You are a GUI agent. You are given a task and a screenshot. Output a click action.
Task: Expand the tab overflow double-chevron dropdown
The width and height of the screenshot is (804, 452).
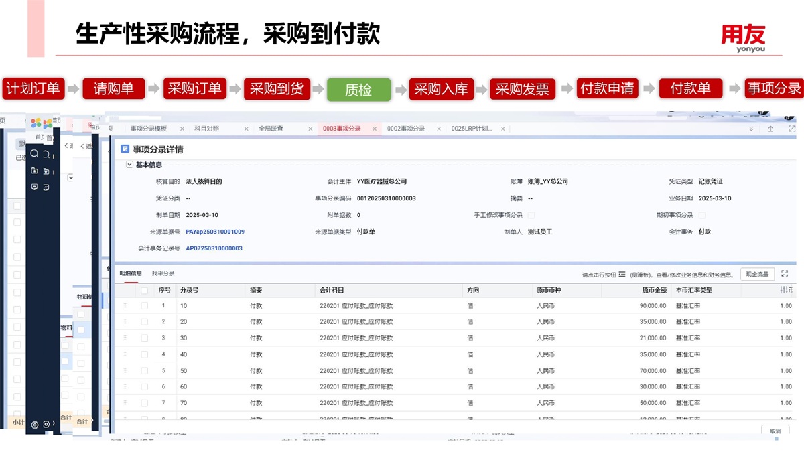point(751,129)
